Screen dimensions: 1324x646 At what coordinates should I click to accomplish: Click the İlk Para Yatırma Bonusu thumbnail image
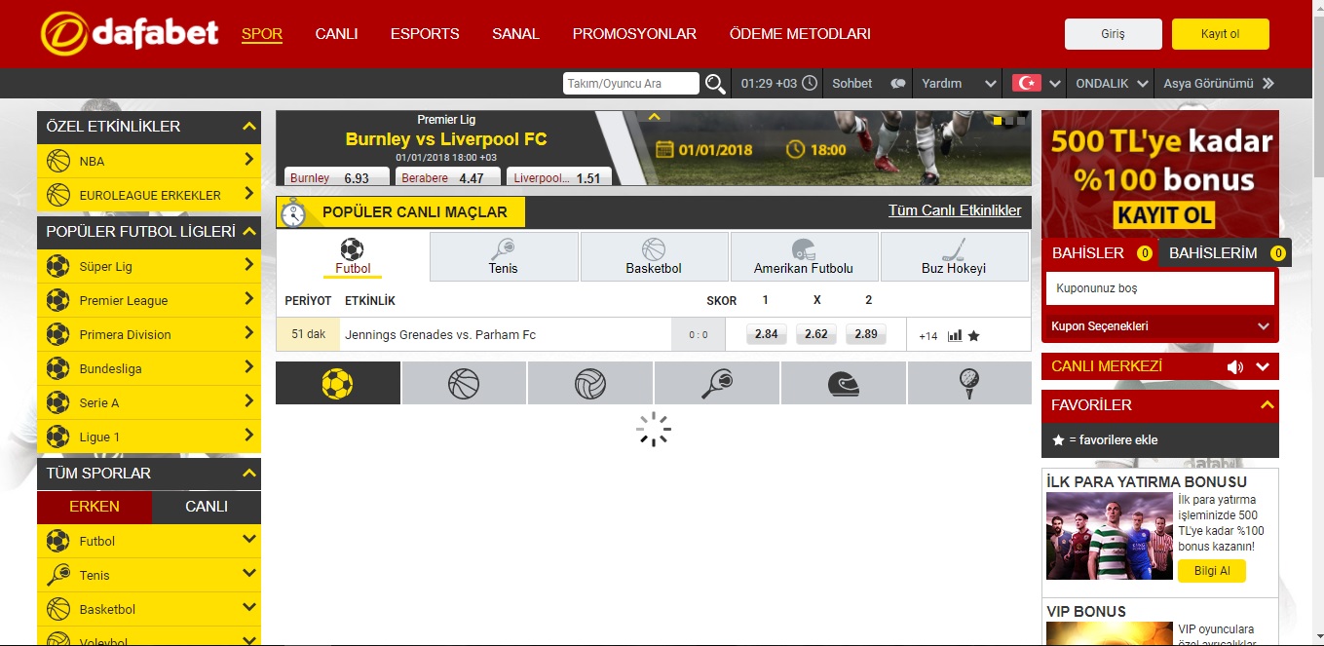[1110, 536]
